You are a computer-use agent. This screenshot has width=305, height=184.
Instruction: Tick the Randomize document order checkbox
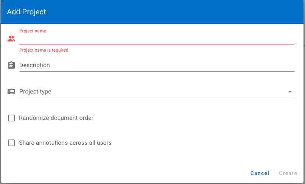click(11, 118)
